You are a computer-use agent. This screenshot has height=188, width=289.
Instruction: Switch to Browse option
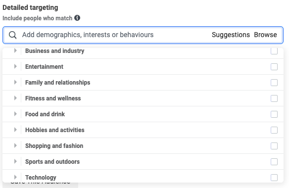coord(265,35)
